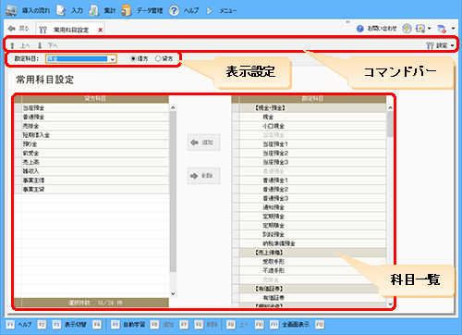Click the お問い合わせ help icon
The height and width of the screenshot is (335, 462).
point(360,29)
